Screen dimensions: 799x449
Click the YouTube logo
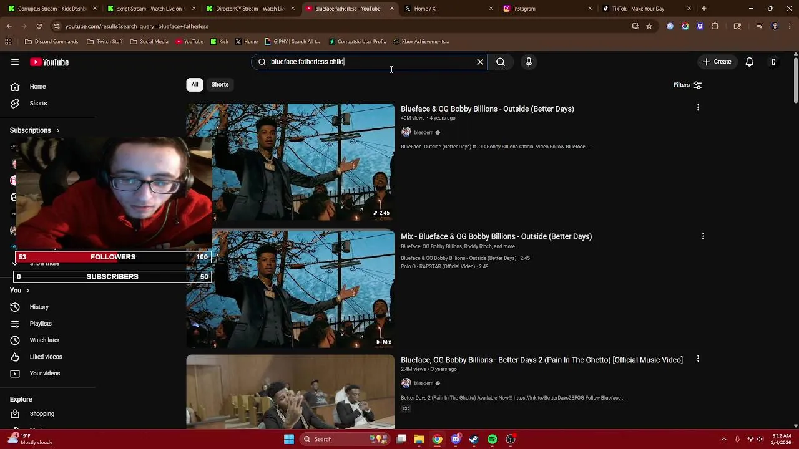pyautogui.click(x=49, y=62)
